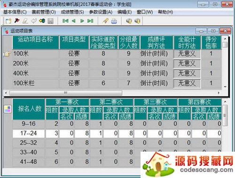Image resolution: width=235 pixels, height=178 pixels.
Task: Click minimum group size 7 in 100米栏 row
Action: [129, 83]
